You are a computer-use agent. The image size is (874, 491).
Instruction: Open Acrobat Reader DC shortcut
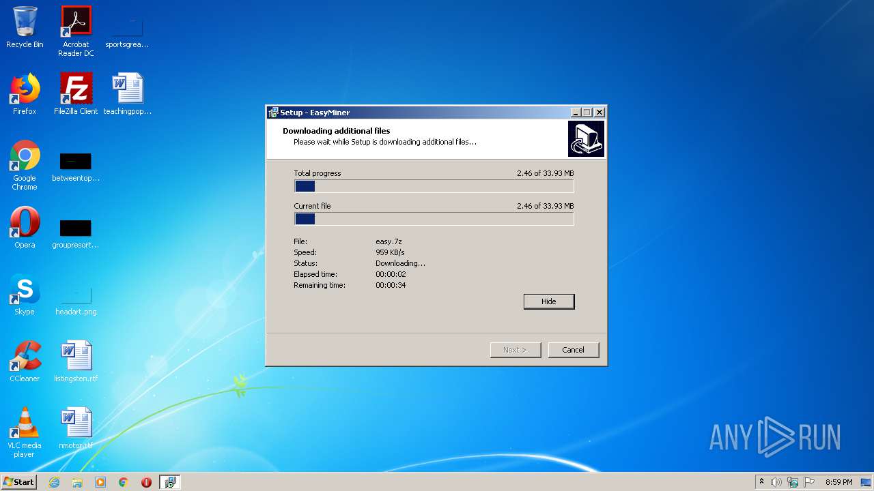coord(76,31)
